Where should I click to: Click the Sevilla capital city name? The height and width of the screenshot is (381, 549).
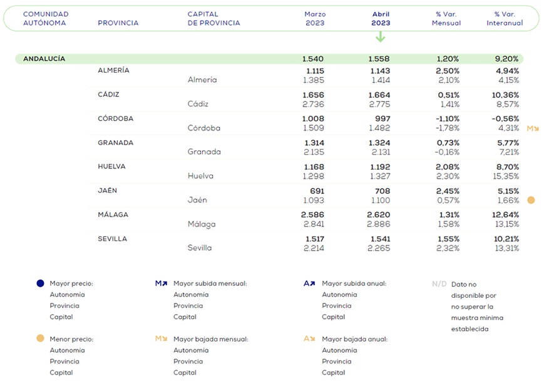pyautogui.click(x=200, y=248)
